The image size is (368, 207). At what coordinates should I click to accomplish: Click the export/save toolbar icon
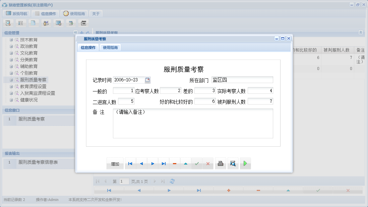pos(71,23)
